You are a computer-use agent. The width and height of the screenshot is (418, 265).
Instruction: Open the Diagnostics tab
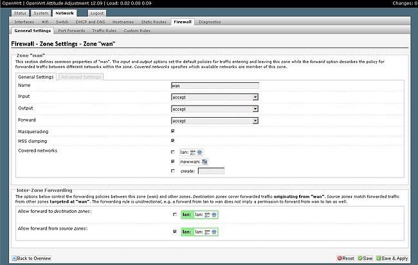tap(210, 21)
